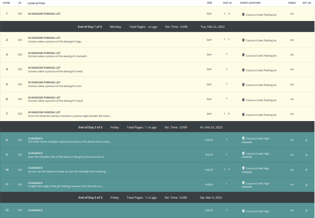Click 'Friday' in the Day 3 banner
This screenshot has height=218, width=315.
[x=114, y=198]
